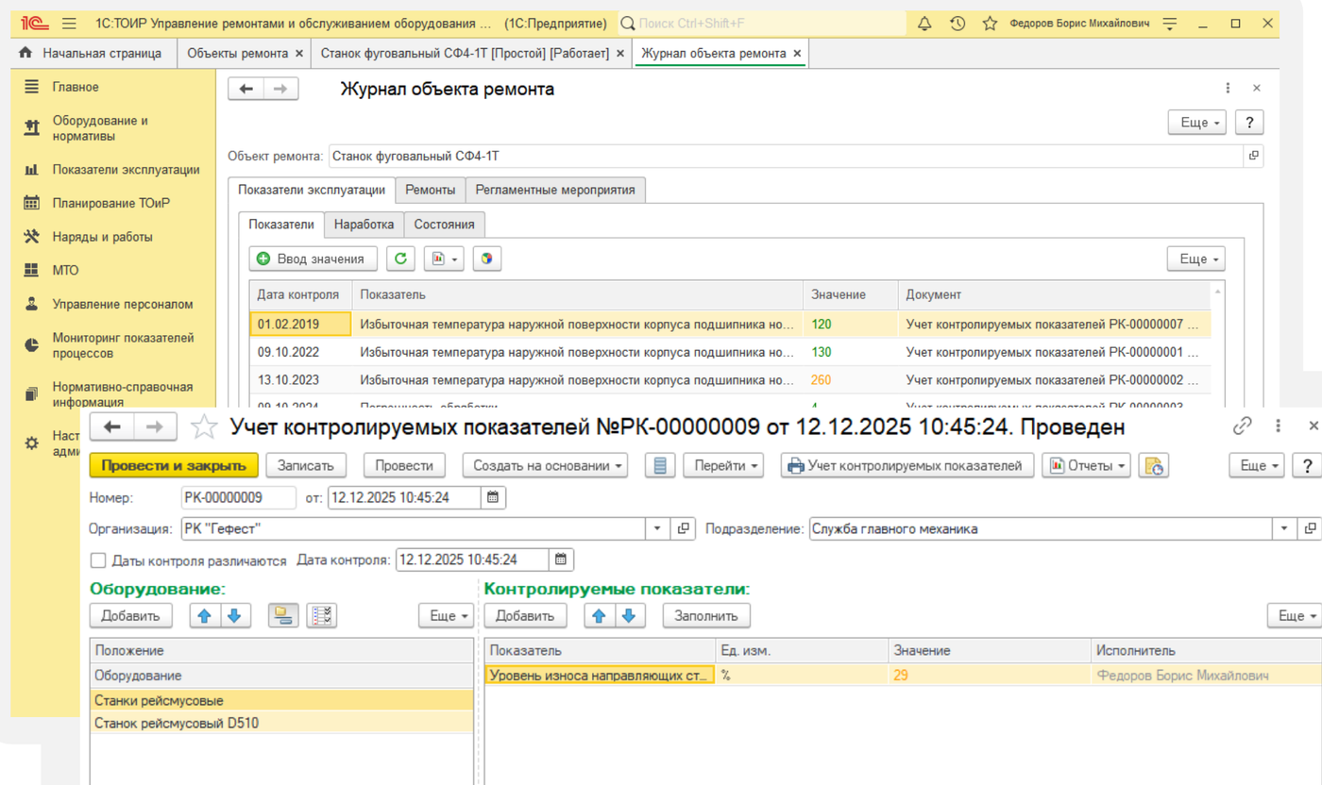Expand 'Создать на основании' dropdown
This screenshot has height=785, width=1322.
(x=545, y=465)
